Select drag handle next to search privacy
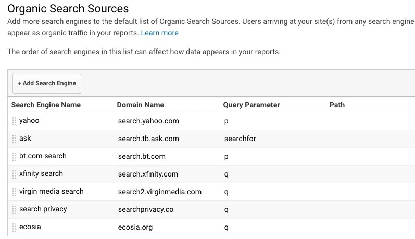Viewport: 415px width, 239px height. pos(14,210)
